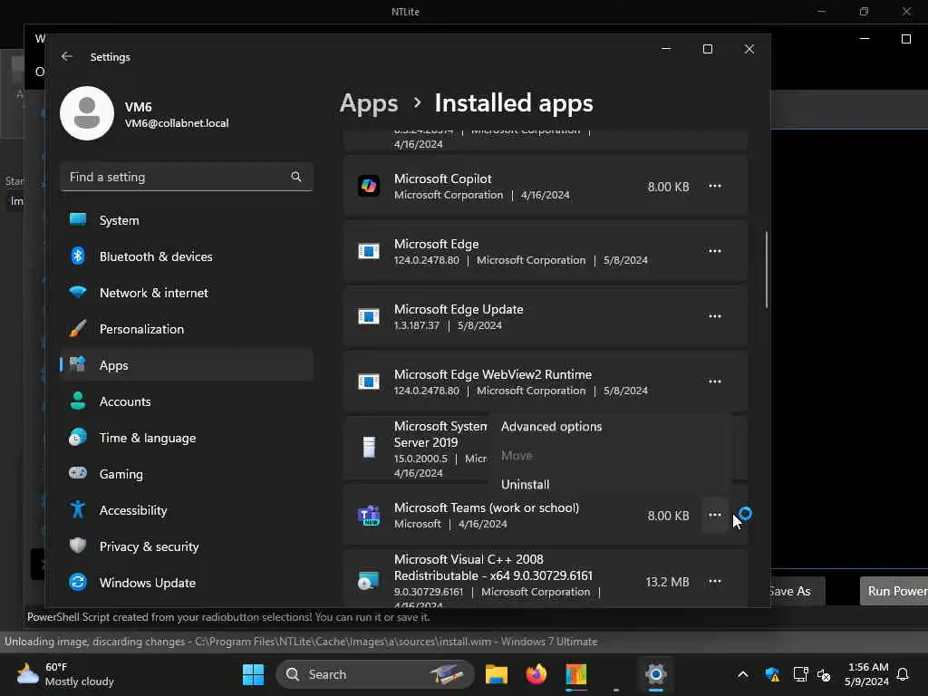Click Microsoft Teams (work or school) text
Viewport: 928px width, 696px height.
pyautogui.click(x=487, y=507)
